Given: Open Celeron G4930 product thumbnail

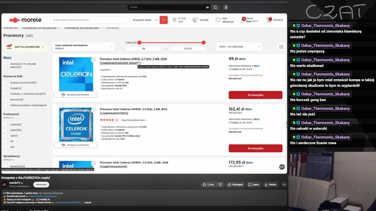Looking at the screenshot, I should click(x=76, y=125).
